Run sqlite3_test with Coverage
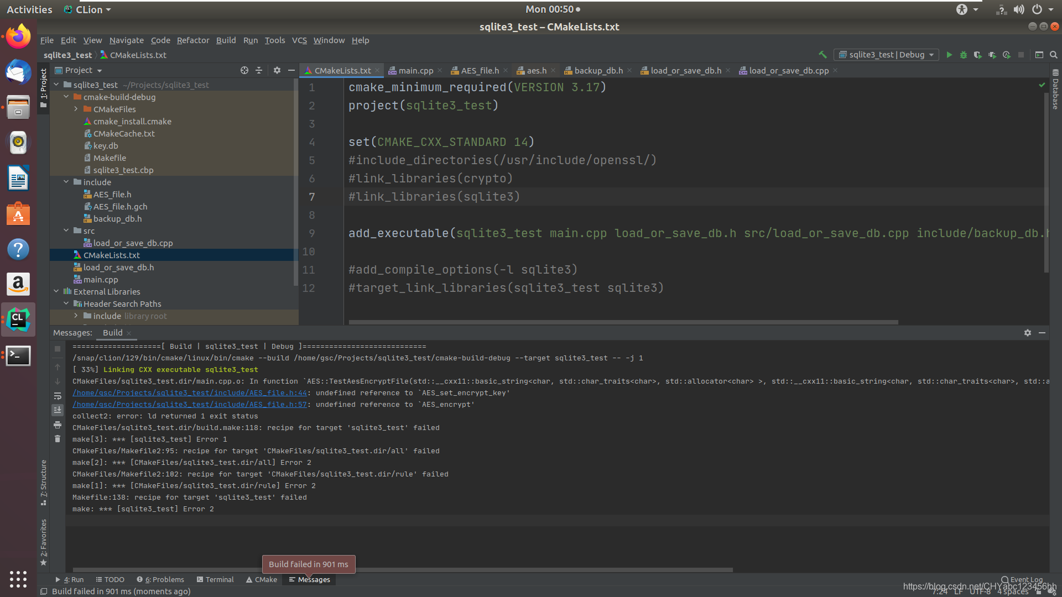This screenshot has height=597, width=1062. [x=978, y=55]
